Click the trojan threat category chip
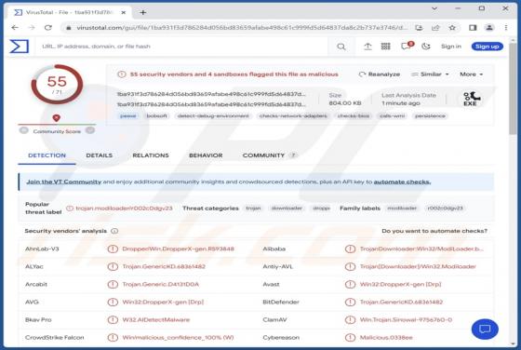Image resolution: width=521 pixels, height=350 pixels. click(253, 209)
